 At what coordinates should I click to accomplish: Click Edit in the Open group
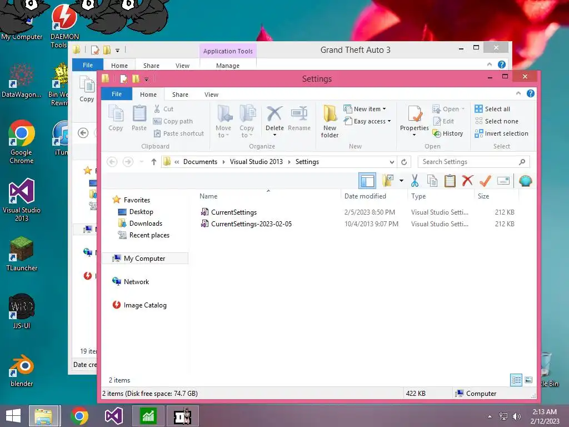443,121
